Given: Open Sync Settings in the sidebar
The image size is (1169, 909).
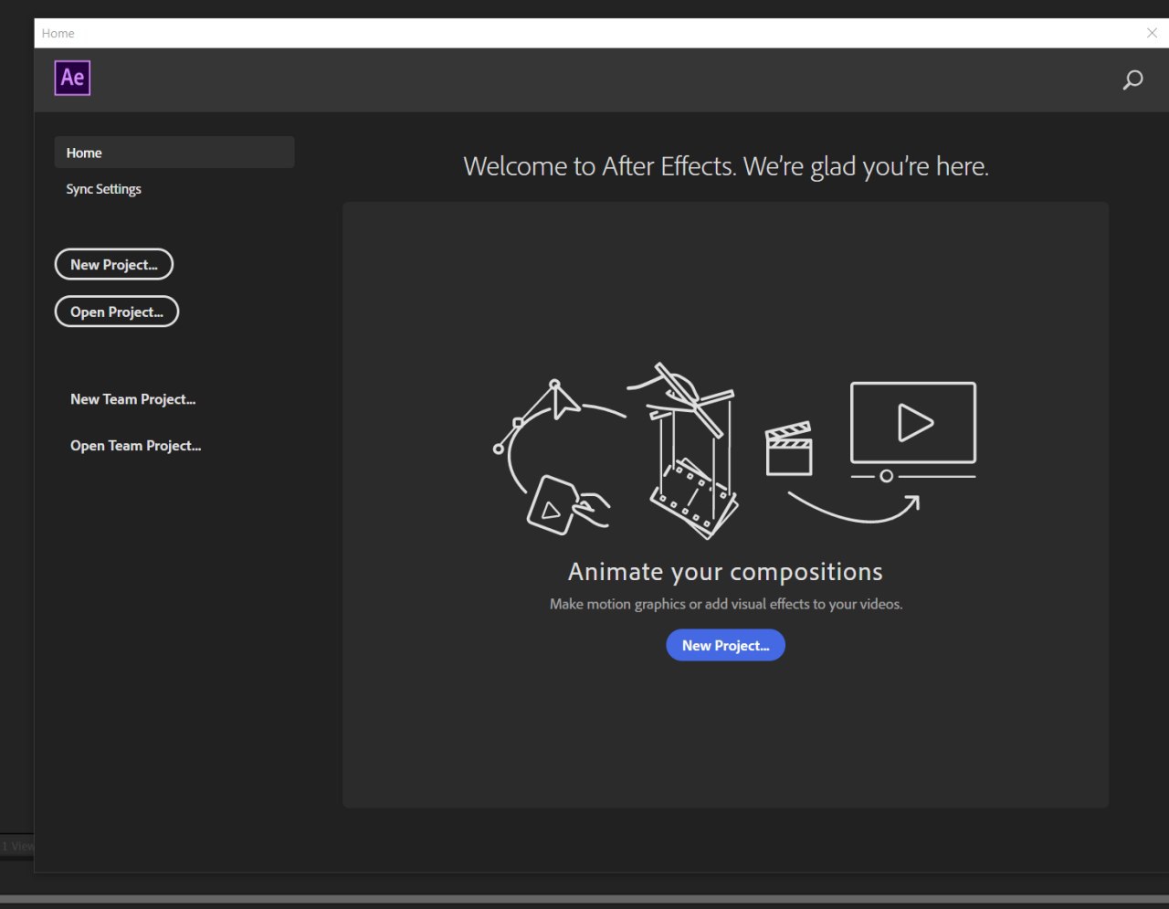Looking at the screenshot, I should coord(103,189).
